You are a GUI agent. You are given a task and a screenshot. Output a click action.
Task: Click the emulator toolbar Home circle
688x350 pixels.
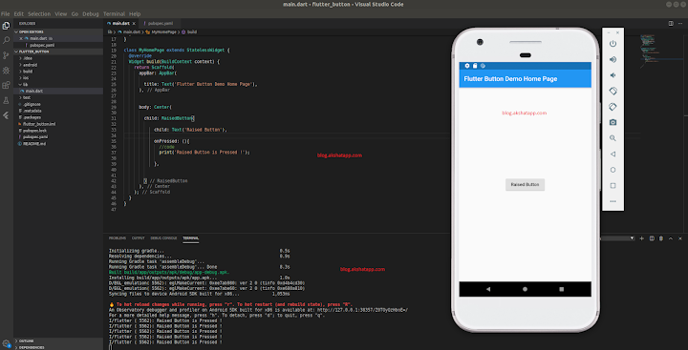pyautogui.click(x=613, y=170)
